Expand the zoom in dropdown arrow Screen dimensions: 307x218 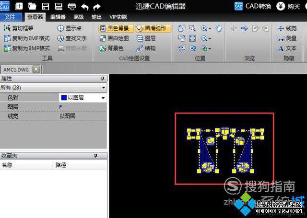[210, 29]
